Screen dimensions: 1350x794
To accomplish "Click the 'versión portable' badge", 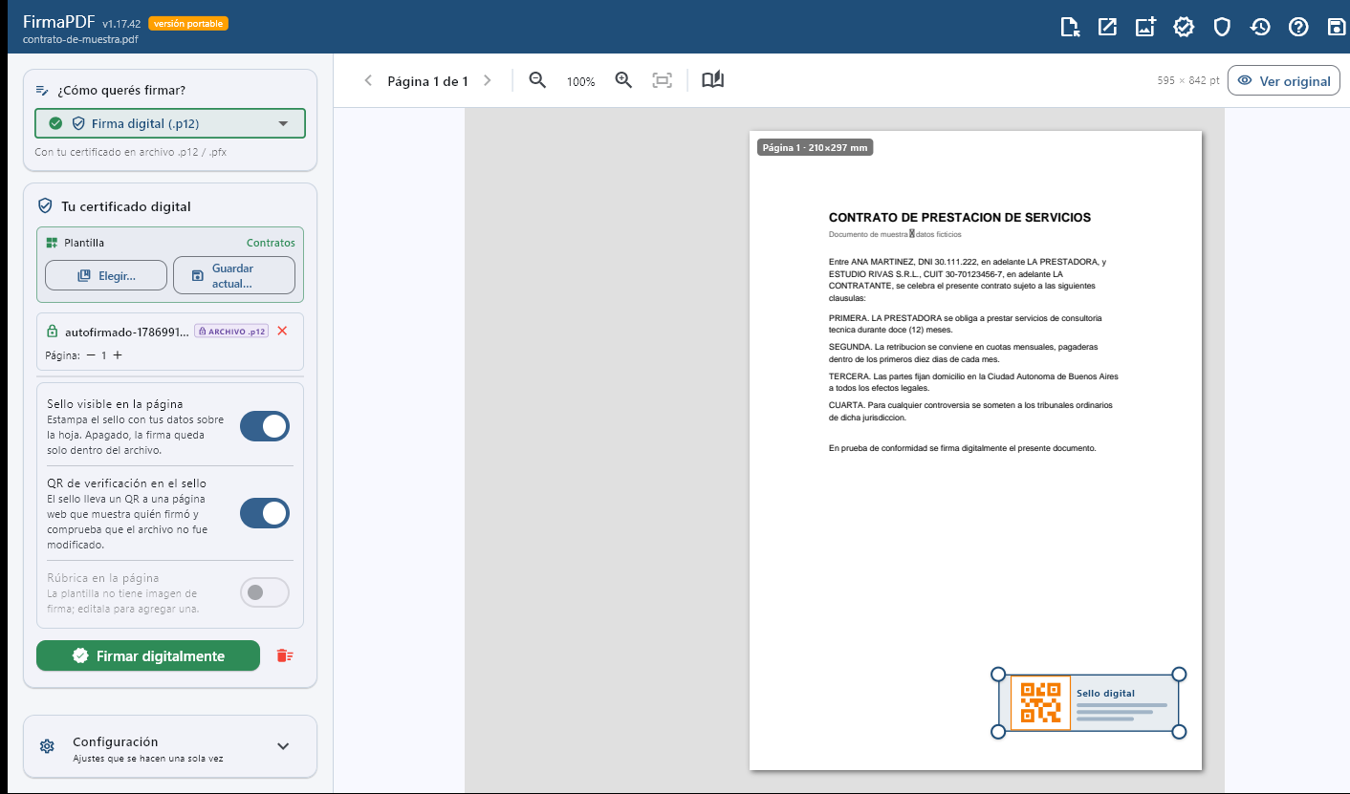I will coord(188,23).
